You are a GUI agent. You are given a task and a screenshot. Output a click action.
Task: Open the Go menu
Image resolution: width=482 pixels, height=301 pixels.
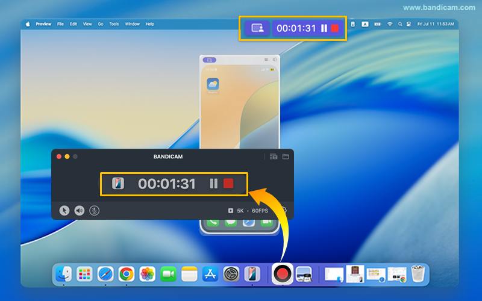[101, 24]
